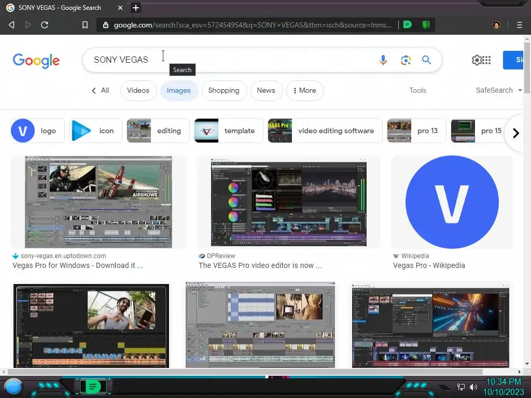This screenshot has width=531, height=398.
Task: Click the DPReview favicon icon
Action: (202, 256)
